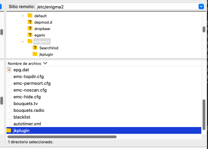
Task: Click the sort arrow next to Nombre de archivo
Action: point(45,63)
